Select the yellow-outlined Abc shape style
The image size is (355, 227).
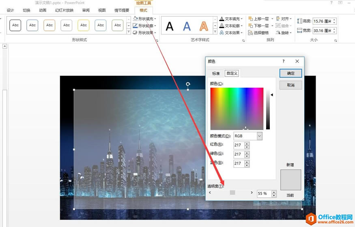tap(84, 25)
